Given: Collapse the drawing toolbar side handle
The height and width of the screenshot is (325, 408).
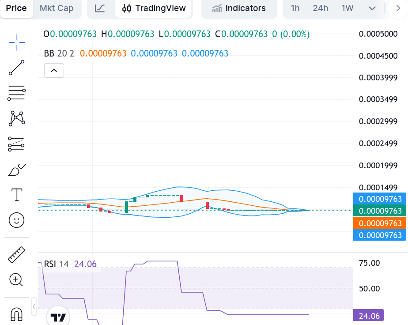Looking at the screenshot, I should [34, 307].
